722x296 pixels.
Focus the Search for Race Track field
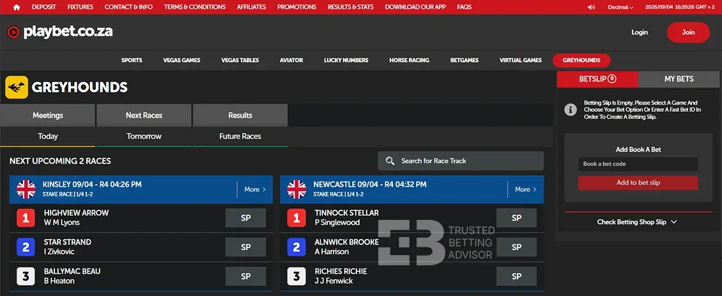point(461,161)
